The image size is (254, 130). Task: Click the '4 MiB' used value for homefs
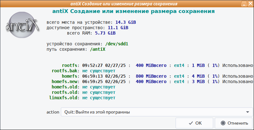click(x=198, y=76)
